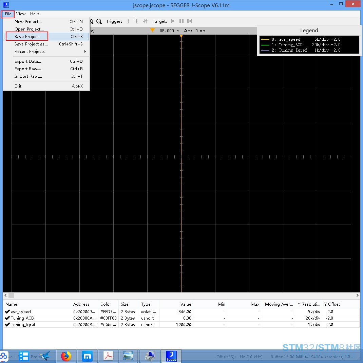Select the Tuning_ACD legend entry
363x363 pixels.
[301, 45]
